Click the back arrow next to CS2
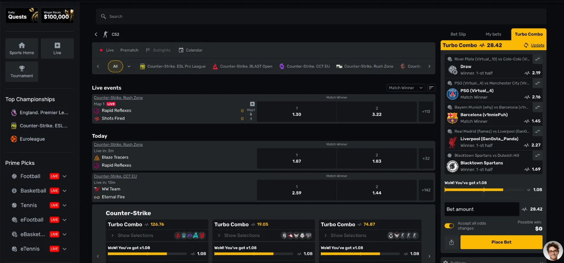The height and width of the screenshot is (263, 564). (96, 35)
